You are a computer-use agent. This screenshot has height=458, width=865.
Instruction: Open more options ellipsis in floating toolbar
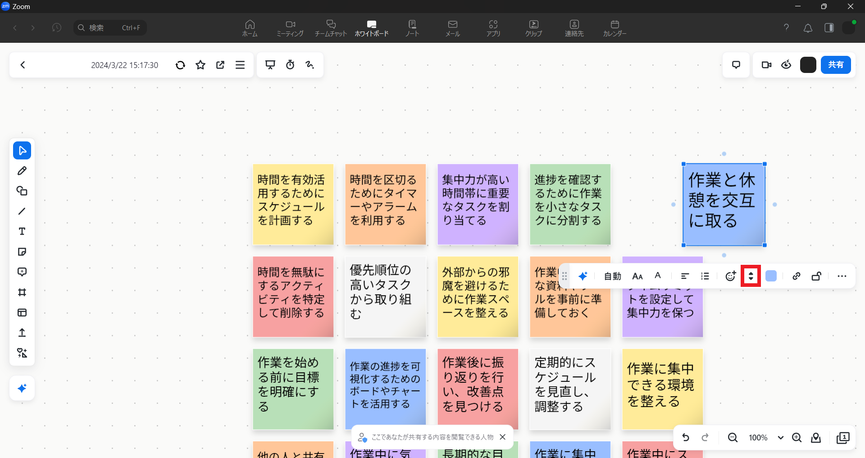click(x=842, y=276)
